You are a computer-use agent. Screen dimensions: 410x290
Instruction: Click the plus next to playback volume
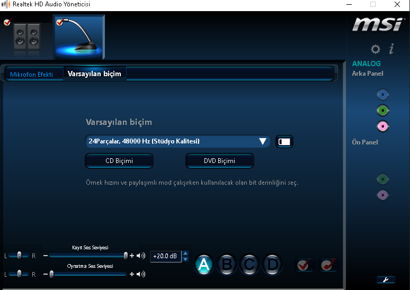pyautogui.click(x=132, y=274)
